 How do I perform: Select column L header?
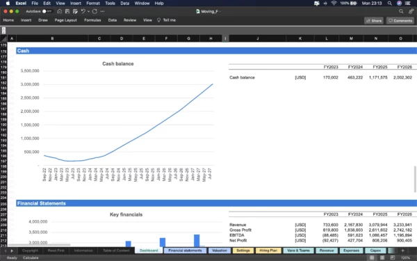(327, 38)
